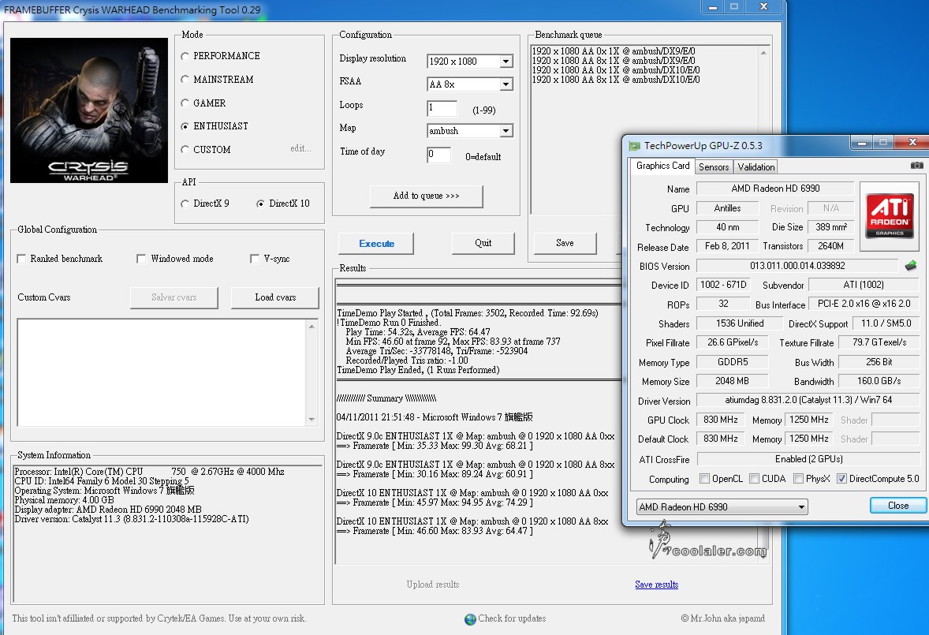The width and height of the screenshot is (929, 635).
Task: Switch to the Validation tab
Action: [x=756, y=167]
